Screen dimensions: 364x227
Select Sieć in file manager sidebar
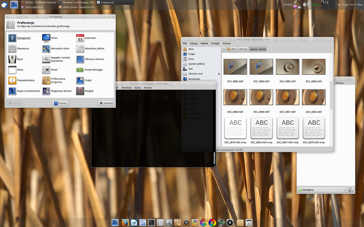(x=201, y=69)
